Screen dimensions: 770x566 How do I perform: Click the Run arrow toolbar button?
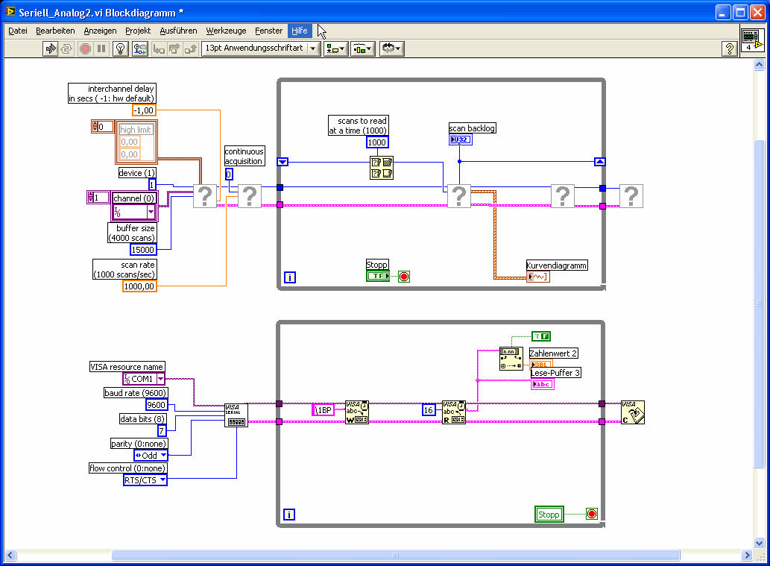point(51,48)
